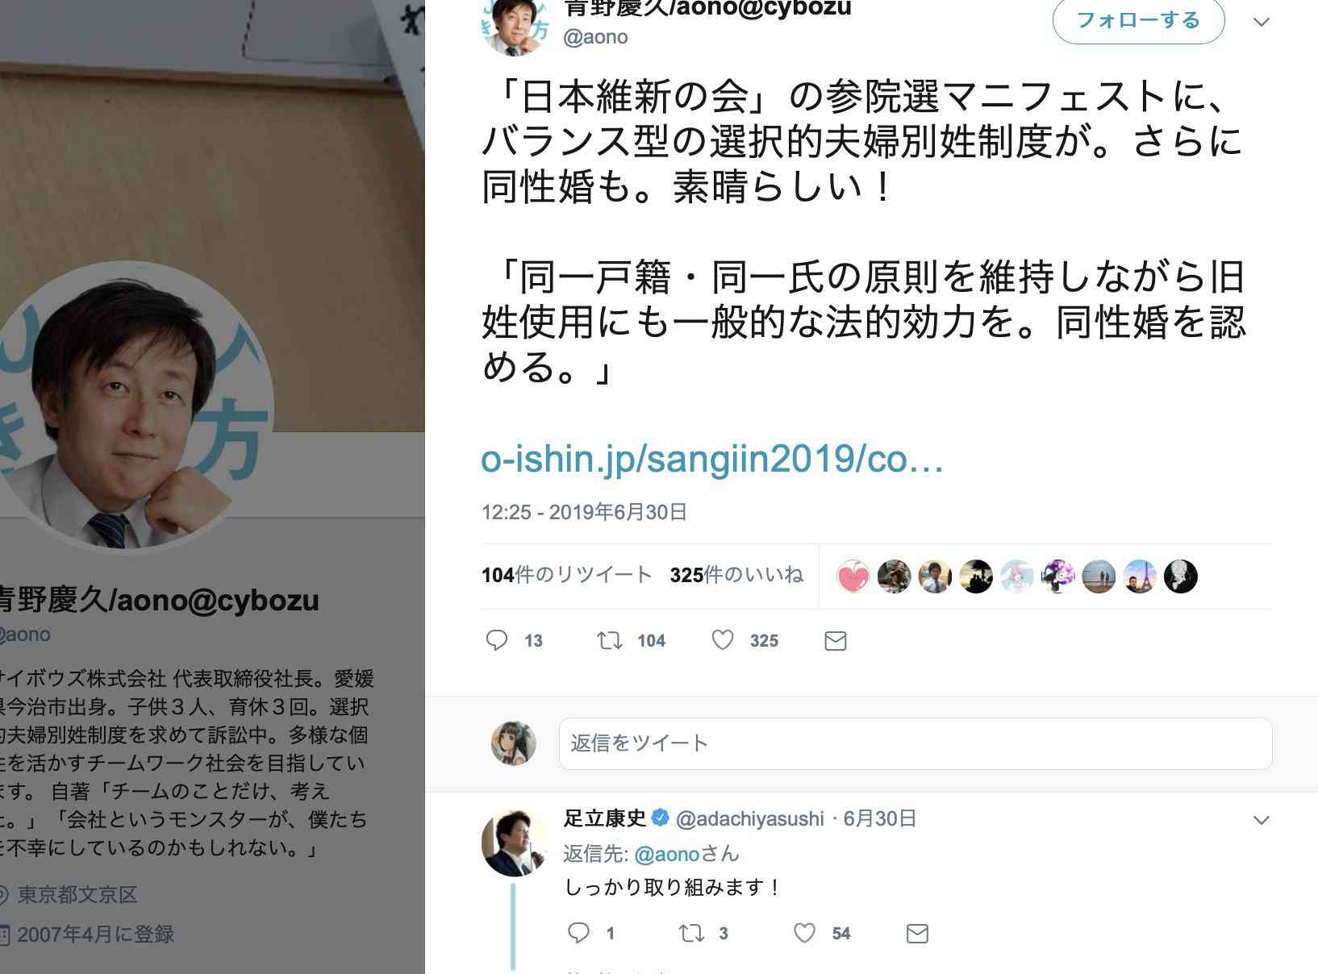Follow aono with フォローする button
Viewport: 1318px width, 974px height.
coord(1138,20)
